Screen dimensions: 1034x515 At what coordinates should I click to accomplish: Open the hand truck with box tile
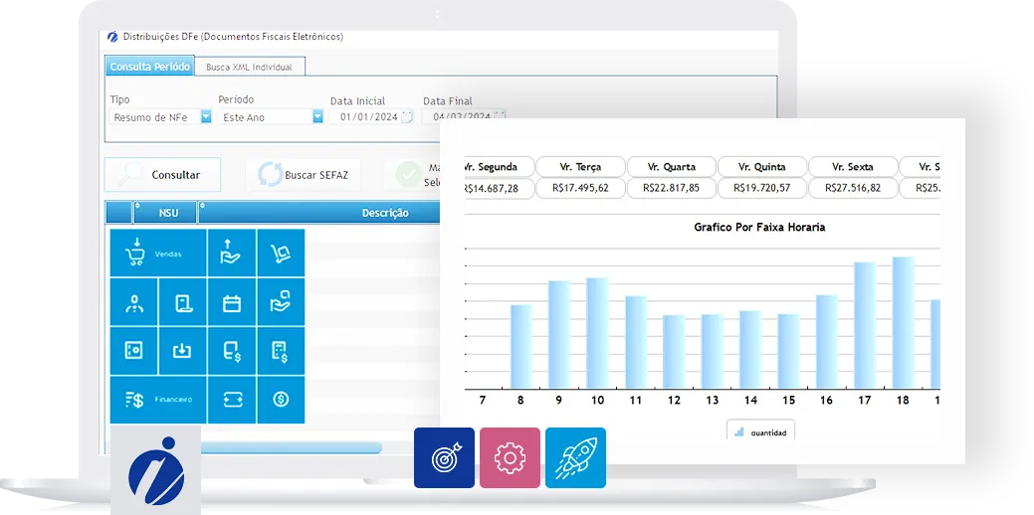281,253
